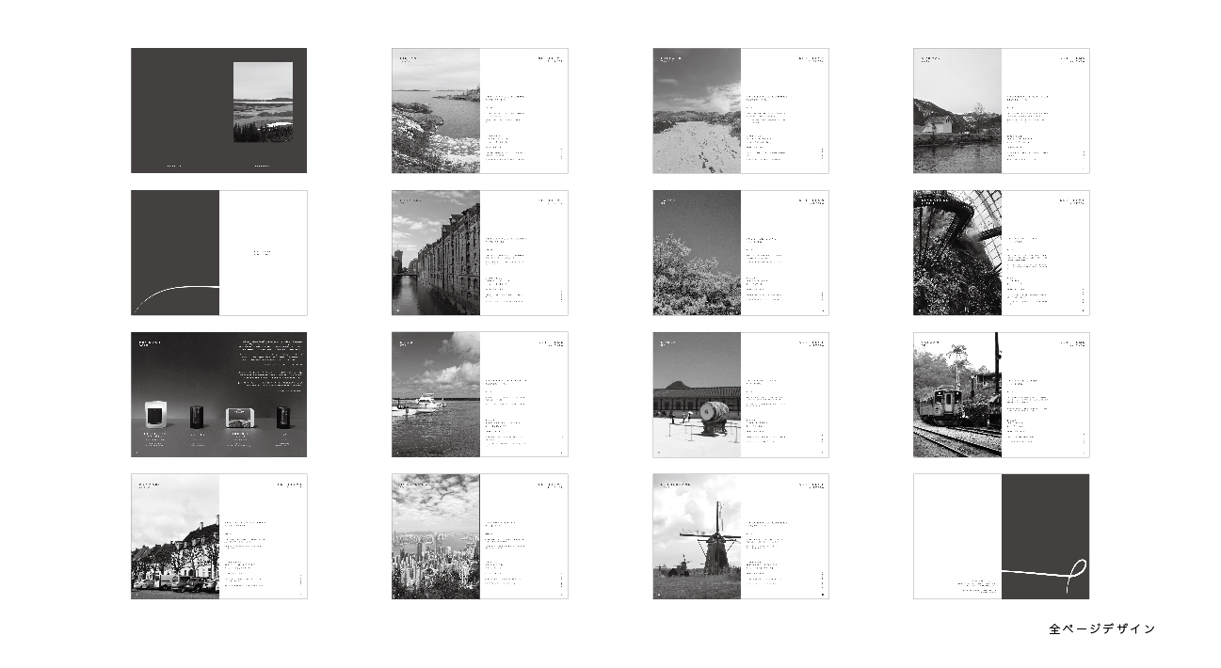Open the windmill spread

pos(740,536)
